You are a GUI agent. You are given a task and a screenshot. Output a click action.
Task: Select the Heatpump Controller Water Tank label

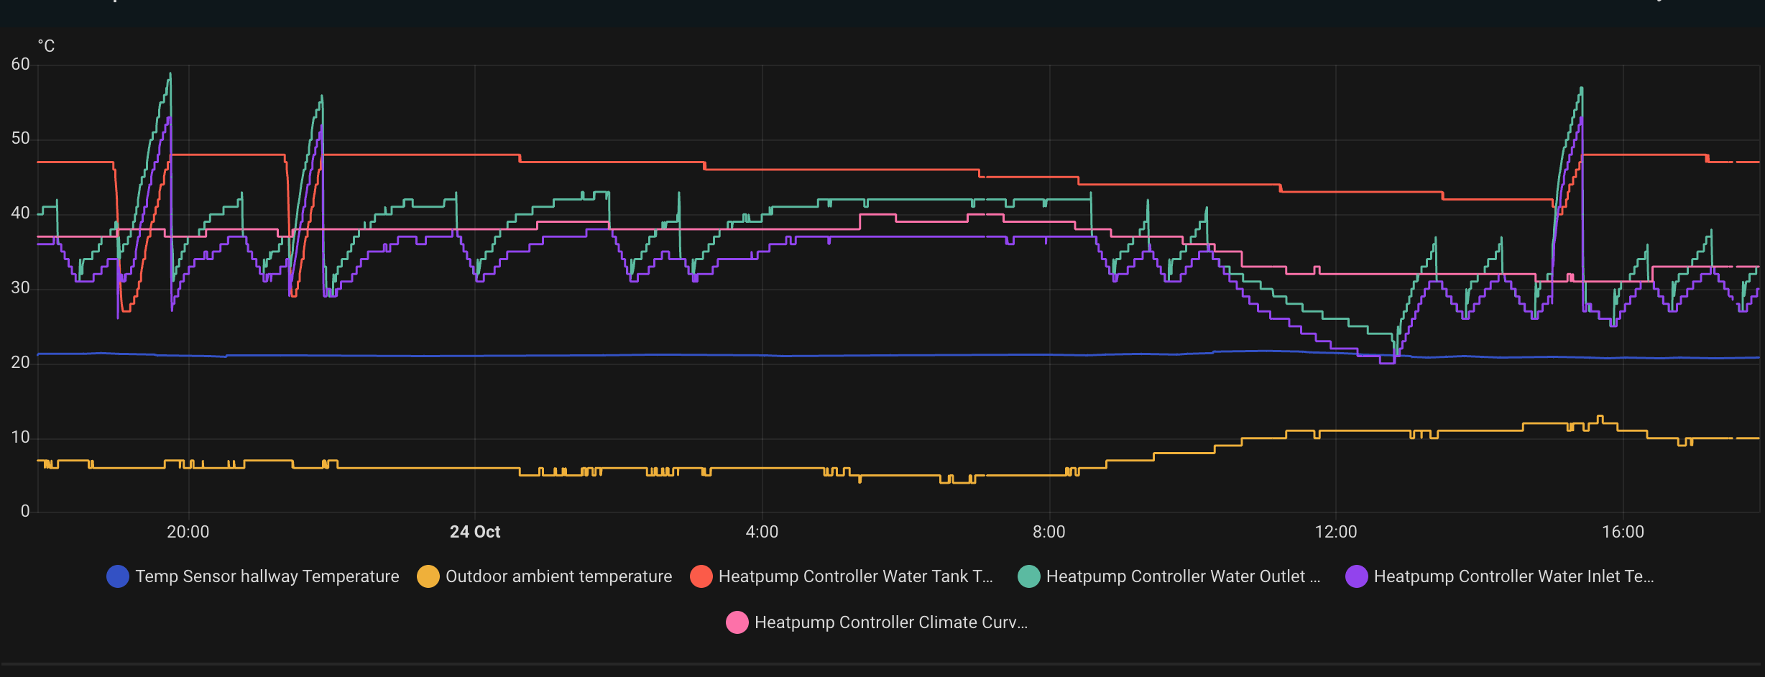pyautogui.click(x=855, y=576)
